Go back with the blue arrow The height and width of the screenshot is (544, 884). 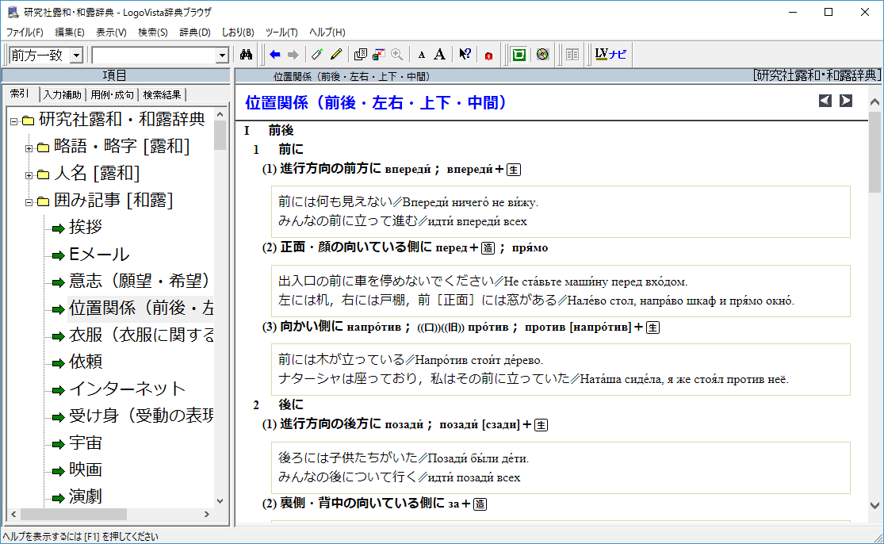coord(275,55)
